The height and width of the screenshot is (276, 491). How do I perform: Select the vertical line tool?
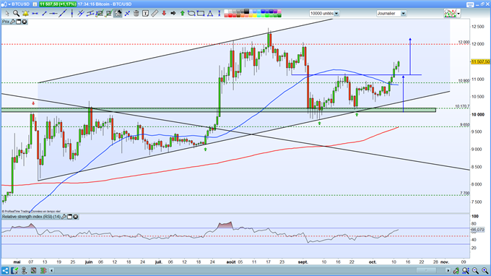72,14
